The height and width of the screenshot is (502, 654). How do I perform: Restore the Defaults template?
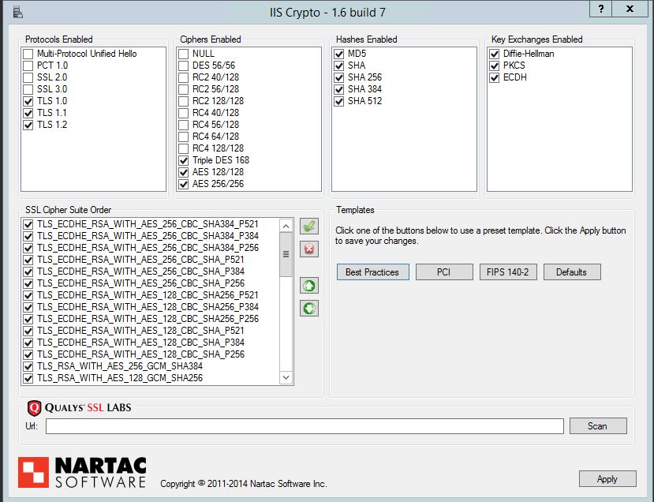pos(571,272)
